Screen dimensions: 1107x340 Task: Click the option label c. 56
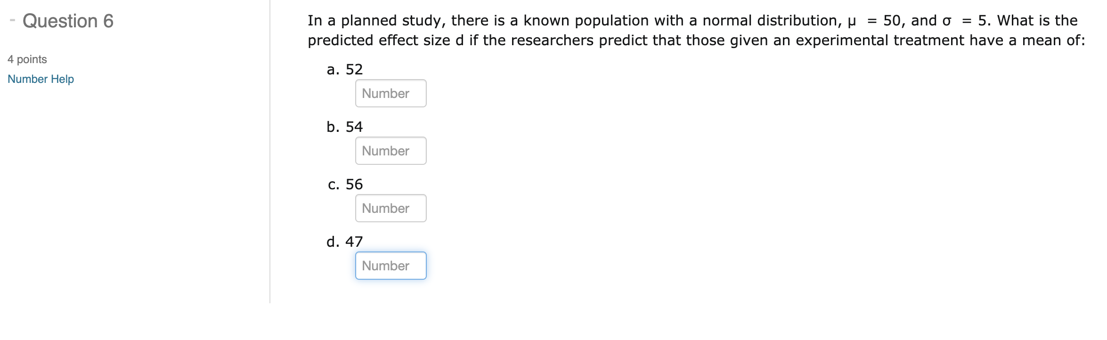click(344, 184)
